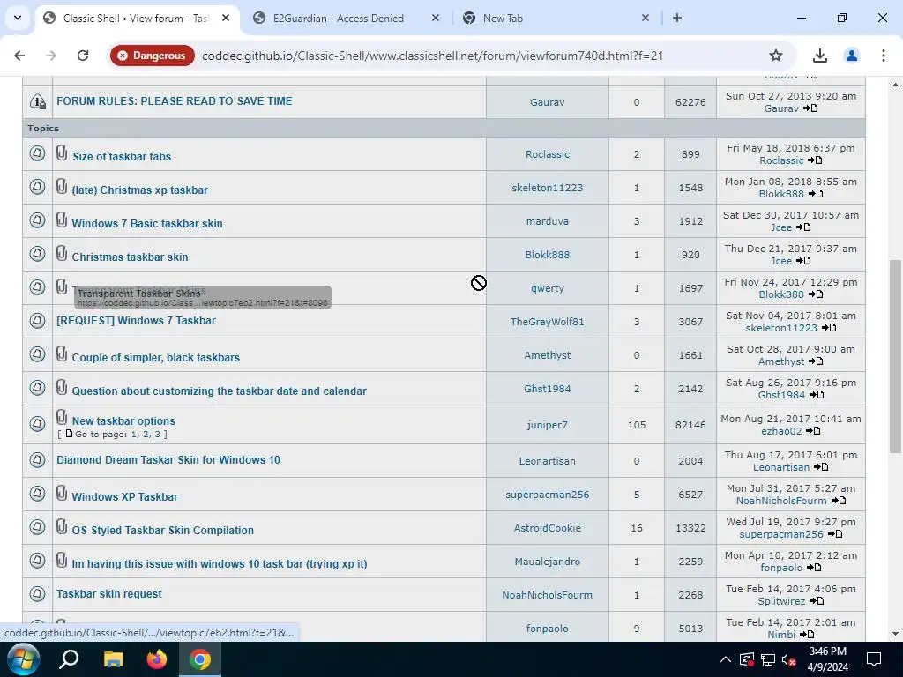
Task: Switch to E2Guardian - Access Denied tab
Action: coord(338,18)
